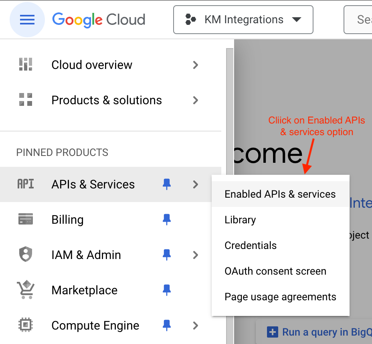Viewport: 372px width, 344px height.
Task: Unpin APIs & Services
Action: (x=167, y=184)
